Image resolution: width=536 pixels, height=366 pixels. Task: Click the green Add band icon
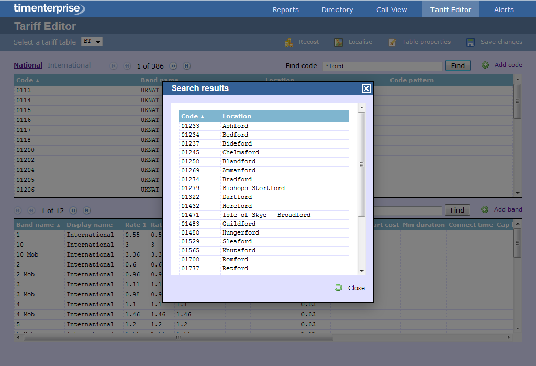[x=485, y=209]
